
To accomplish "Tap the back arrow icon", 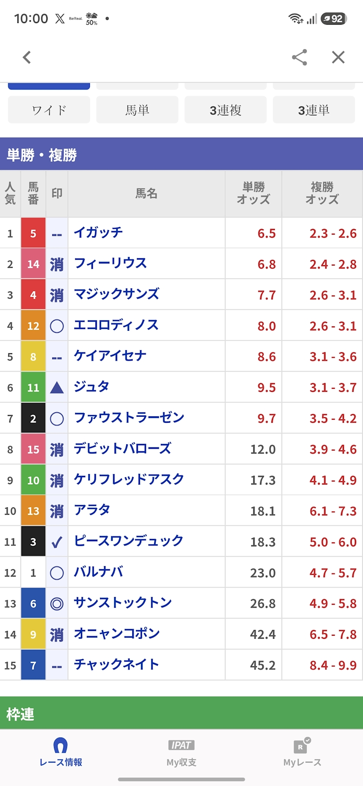I will tap(27, 57).
